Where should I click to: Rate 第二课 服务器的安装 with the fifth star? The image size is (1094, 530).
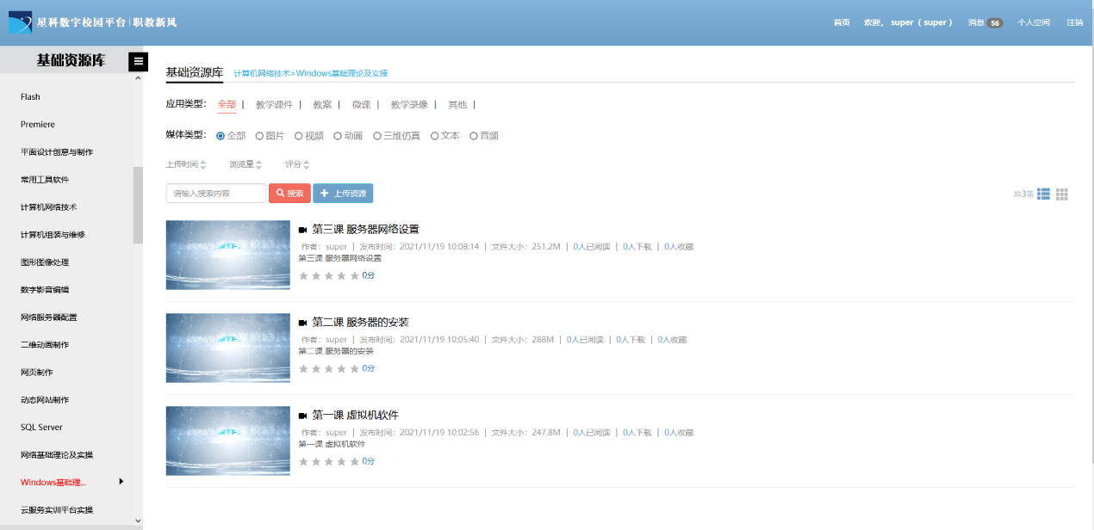click(x=354, y=368)
